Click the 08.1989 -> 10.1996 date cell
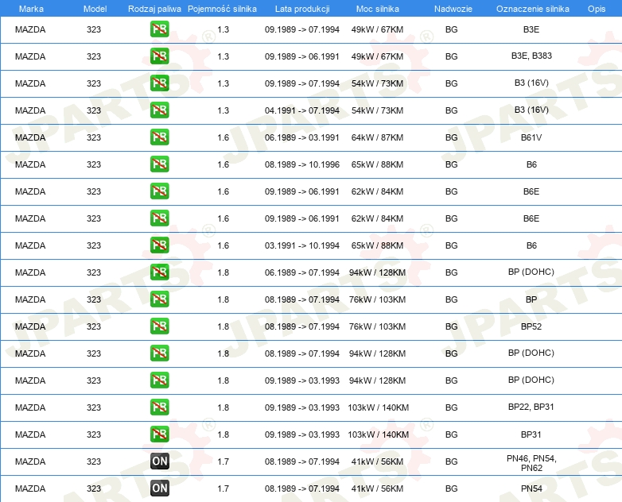This screenshot has height=502, width=622. pyautogui.click(x=302, y=164)
